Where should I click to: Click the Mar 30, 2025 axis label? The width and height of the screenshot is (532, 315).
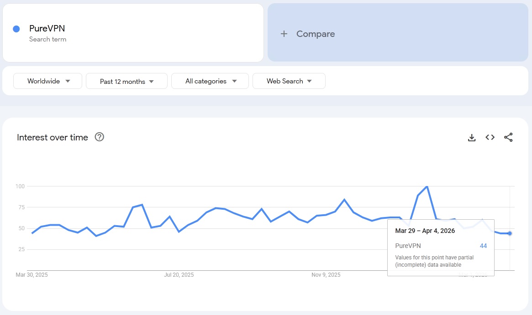click(x=32, y=275)
